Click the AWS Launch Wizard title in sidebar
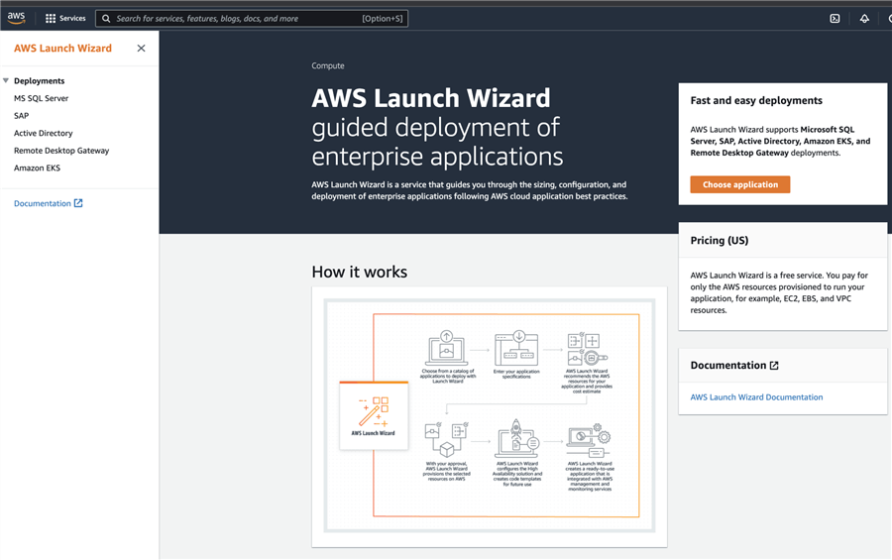 pyautogui.click(x=62, y=49)
